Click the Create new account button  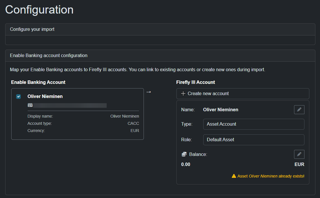(x=242, y=93)
